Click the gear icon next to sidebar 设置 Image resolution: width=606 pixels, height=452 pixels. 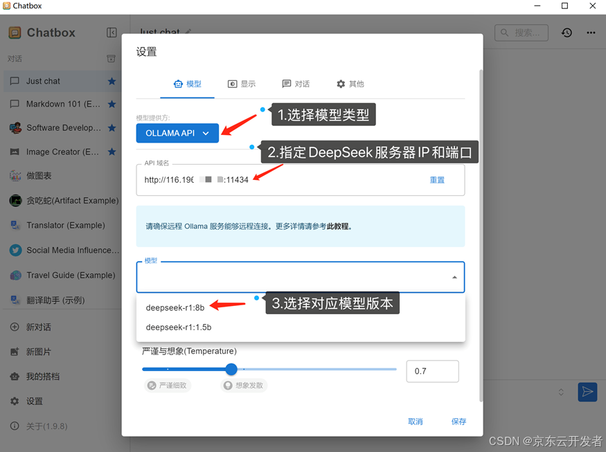pyautogui.click(x=15, y=401)
